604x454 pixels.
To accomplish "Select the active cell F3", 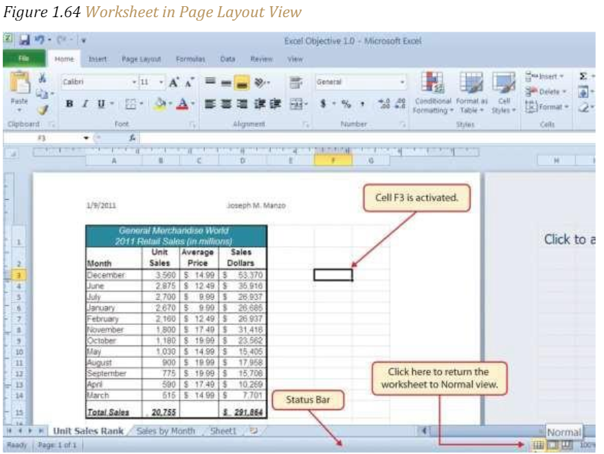I will (333, 275).
